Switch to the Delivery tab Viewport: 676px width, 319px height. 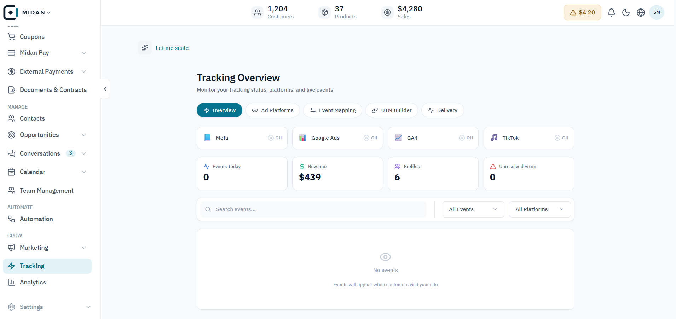(x=443, y=110)
